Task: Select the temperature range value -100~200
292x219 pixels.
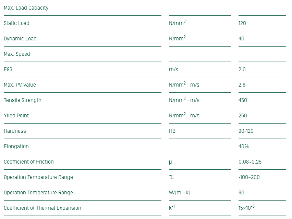Action: 249,177
